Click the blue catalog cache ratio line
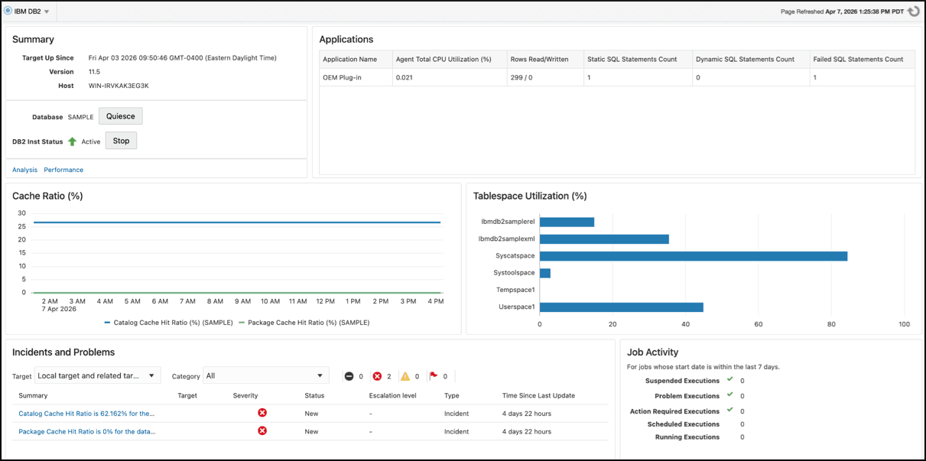 [237, 222]
